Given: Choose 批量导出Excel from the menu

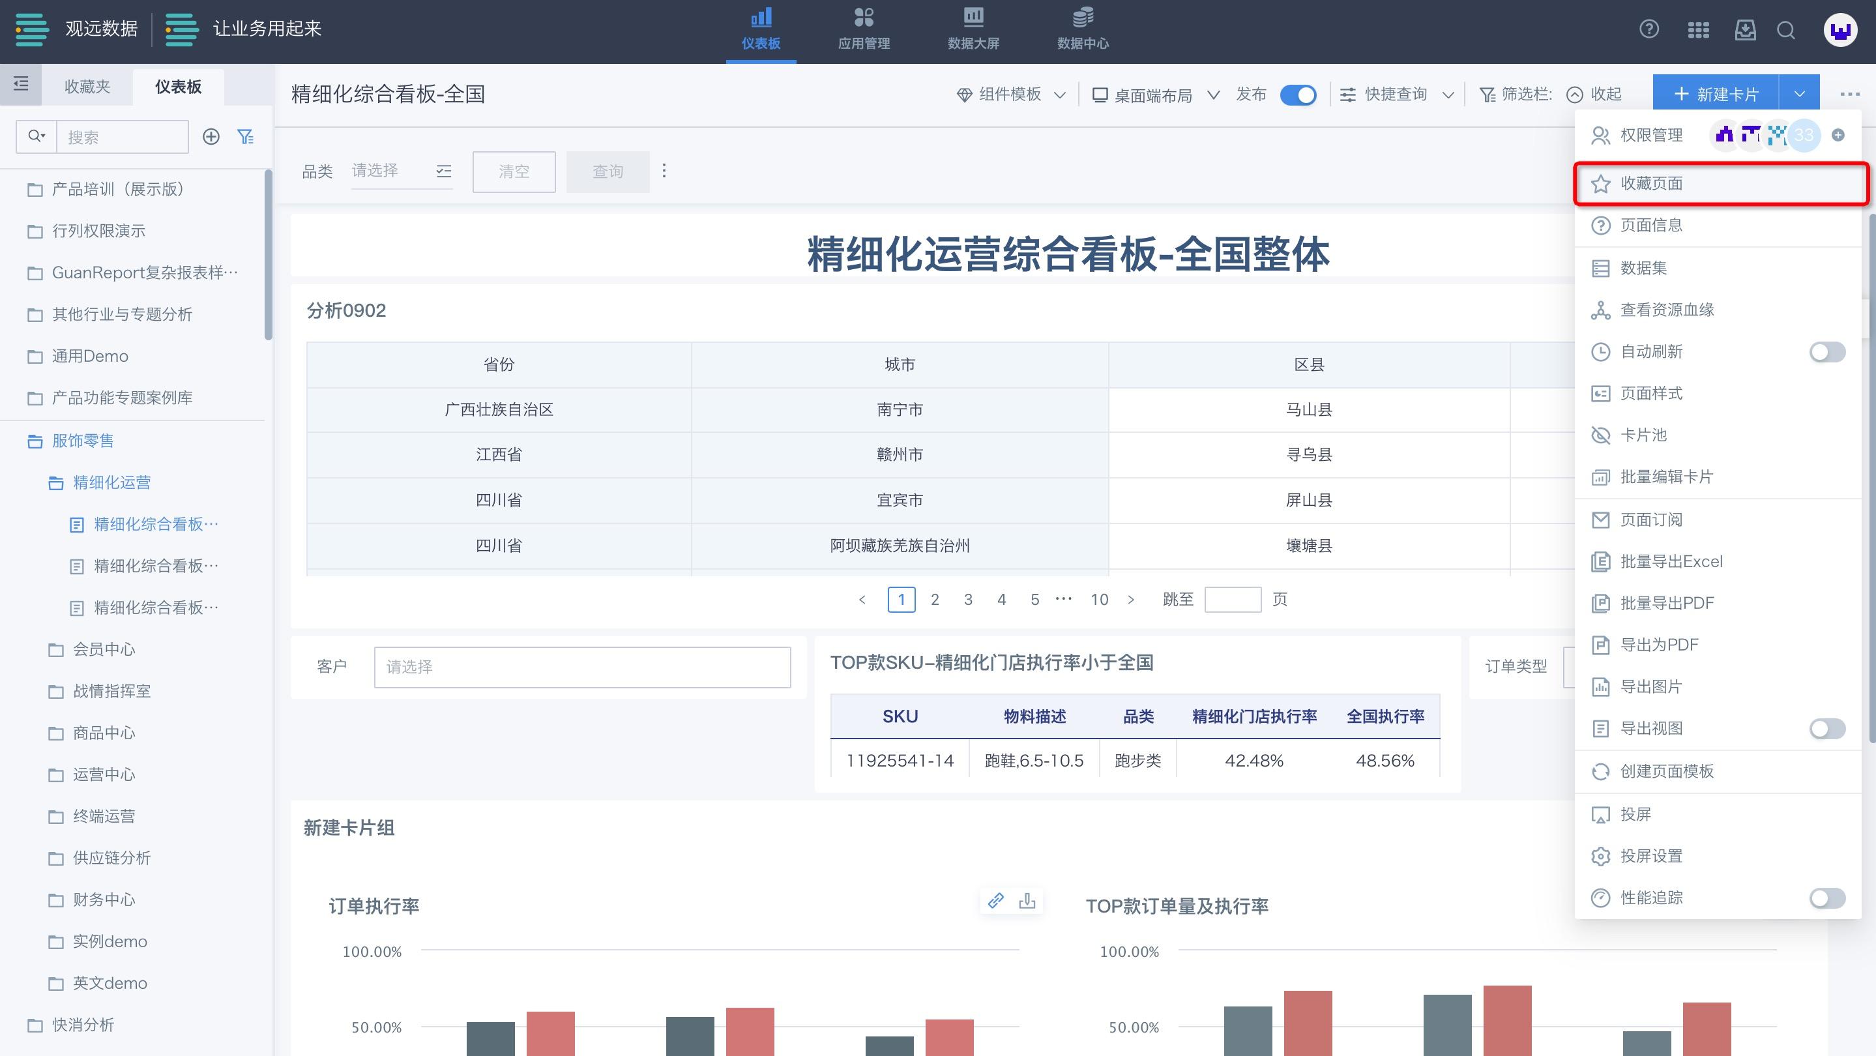Looking at the screenshot, I should (1717, 561).
